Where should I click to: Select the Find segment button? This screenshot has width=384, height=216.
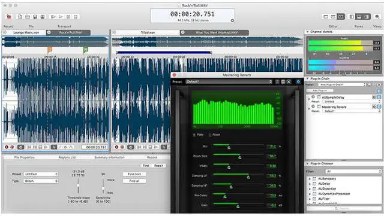[x=146, y=166]
